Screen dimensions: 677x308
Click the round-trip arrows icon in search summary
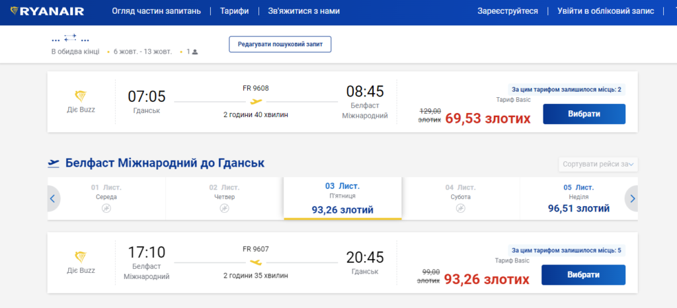tap(70, 38)
